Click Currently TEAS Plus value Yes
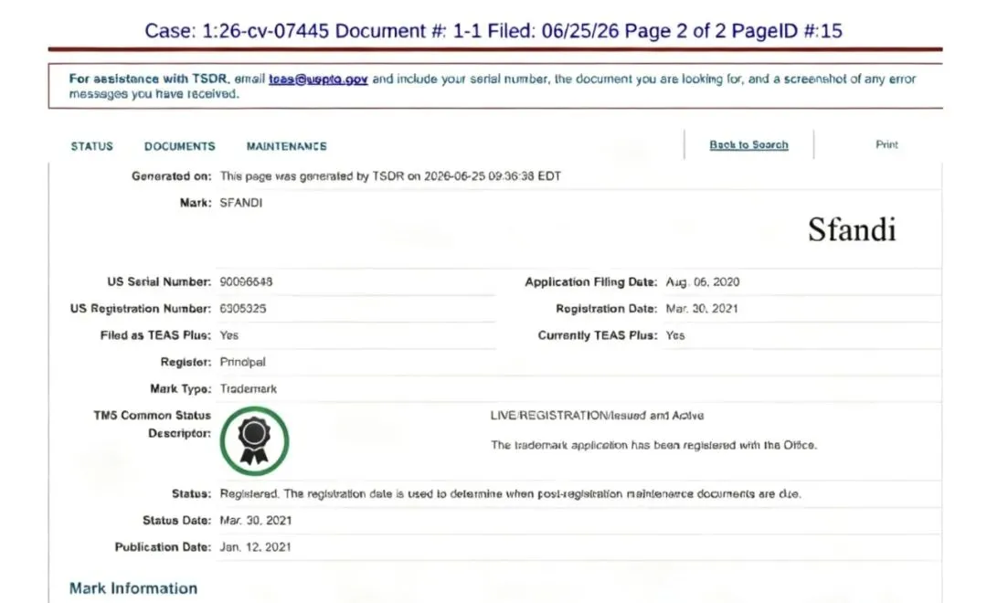987x603 pixels. [674, 335]
